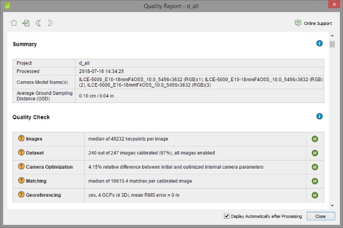The width and height of the screenshot is (343, 228).
Task: Close the Quality Report window
Action: click(x=334, y=4)
